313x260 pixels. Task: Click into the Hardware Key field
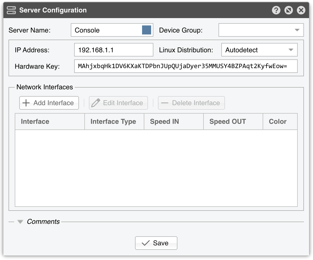[x=186, y=66]
